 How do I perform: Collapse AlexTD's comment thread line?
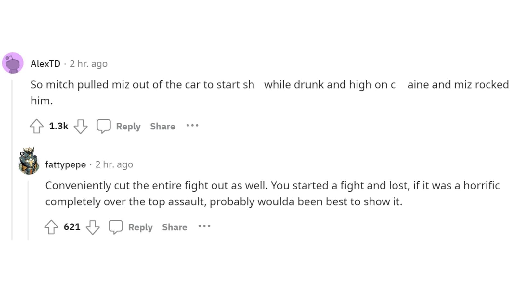click(12, 159)
